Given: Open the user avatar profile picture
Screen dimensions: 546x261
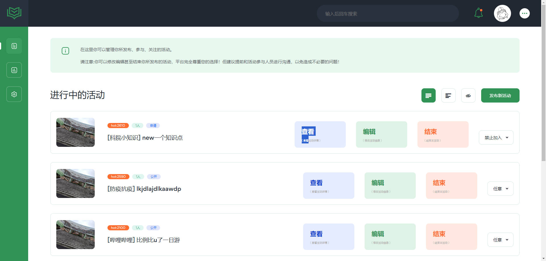Looking at the screenshot, I should tap(502, 13).
